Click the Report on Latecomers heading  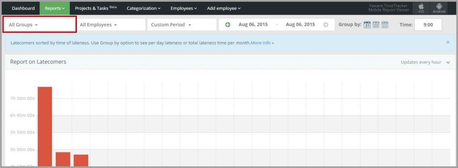pos(38,62)
